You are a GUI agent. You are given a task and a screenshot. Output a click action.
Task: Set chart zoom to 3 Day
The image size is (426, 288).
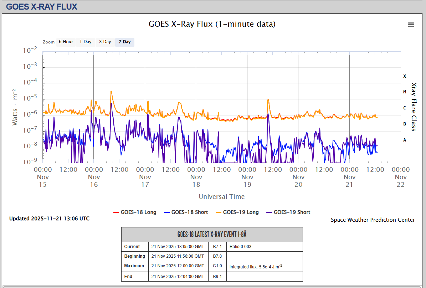(105, 42)
